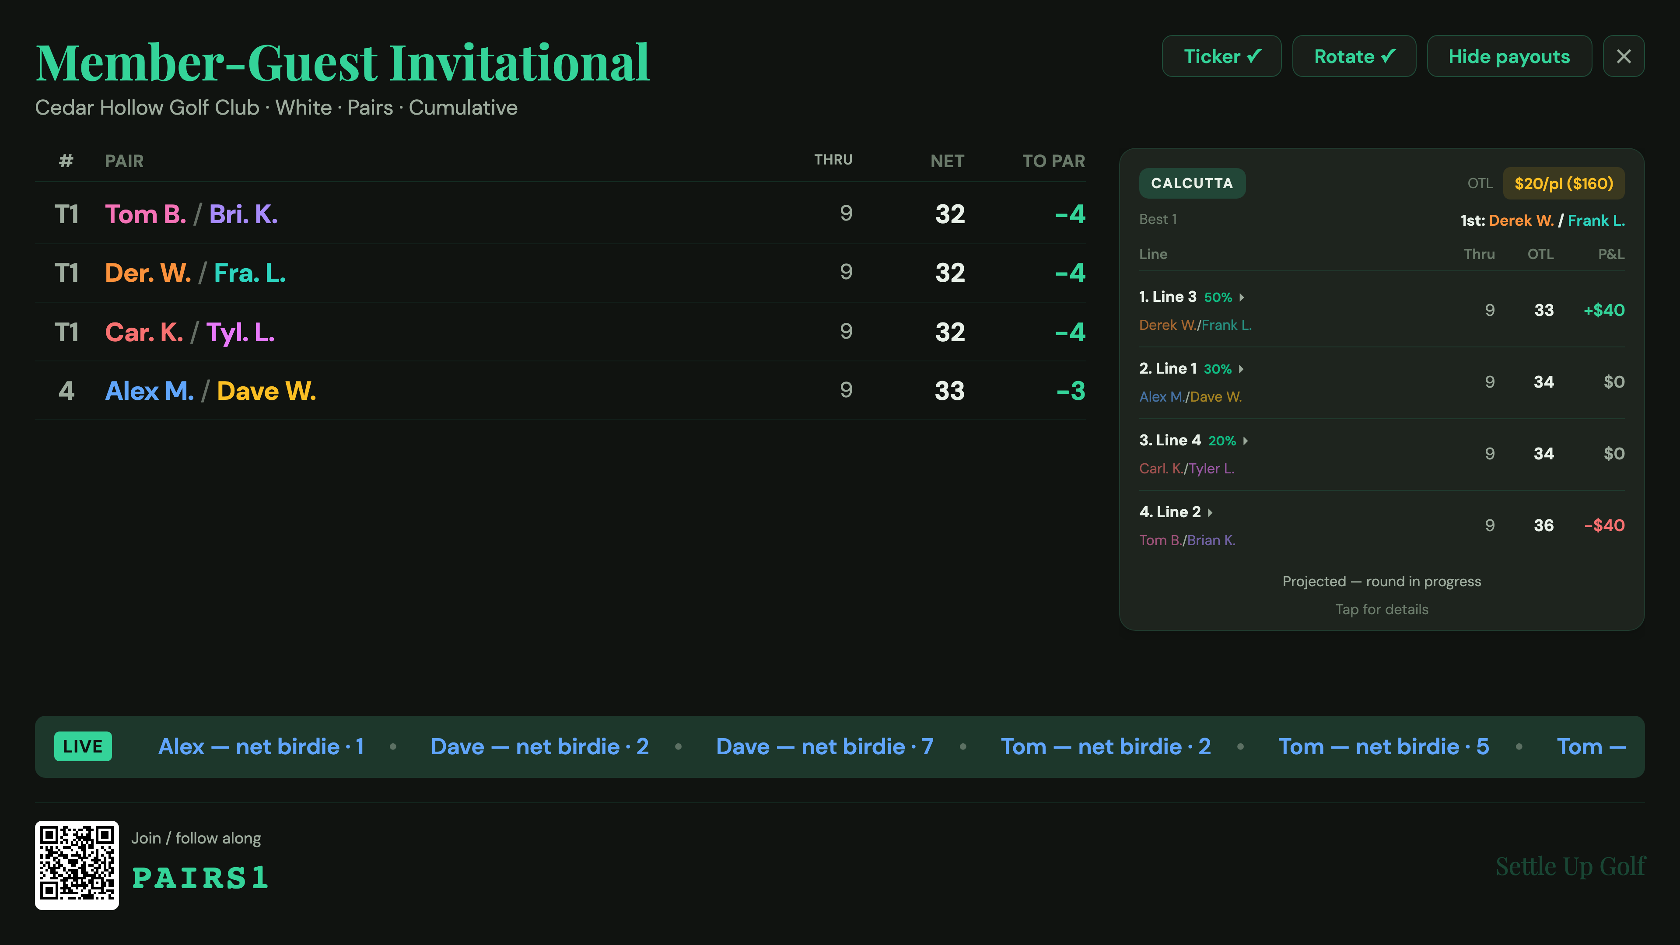Viewport: 1680px width, 945px height.
Task: Click the Hide payouts button
Action: pyautogui.click(x=1509, y=56)
